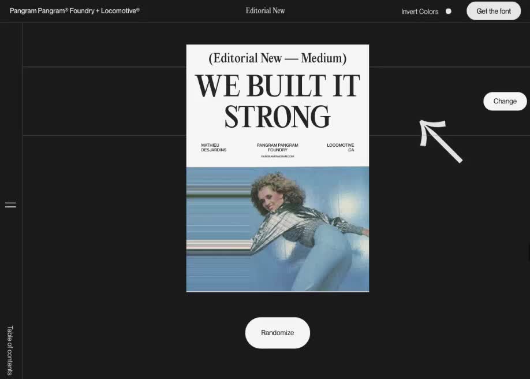Click the (Editorial New — Medium) caption
Image resolution: width=530 pixels, height=379 pixels.
click(278, 58)
